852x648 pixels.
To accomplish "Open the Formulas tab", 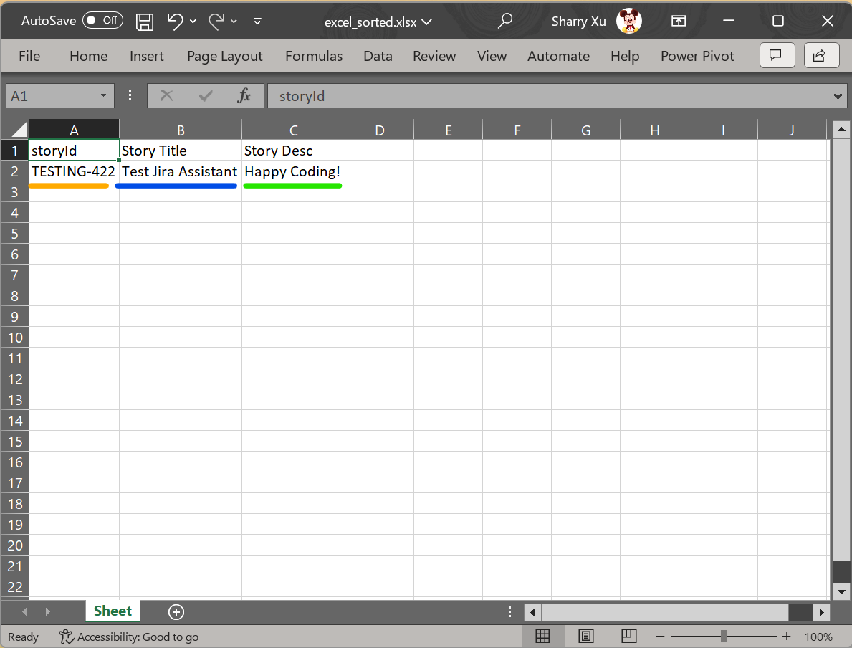I will point(314,56).
